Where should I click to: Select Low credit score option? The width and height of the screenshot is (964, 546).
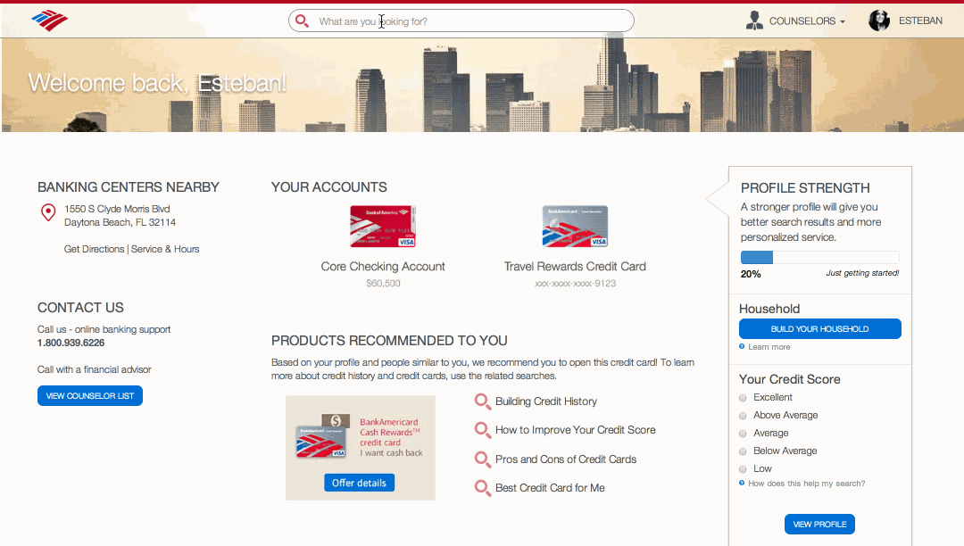pos(743,469)
